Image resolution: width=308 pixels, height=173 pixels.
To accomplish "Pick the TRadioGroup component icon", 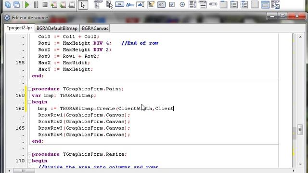I will click(x=234, y=4).
